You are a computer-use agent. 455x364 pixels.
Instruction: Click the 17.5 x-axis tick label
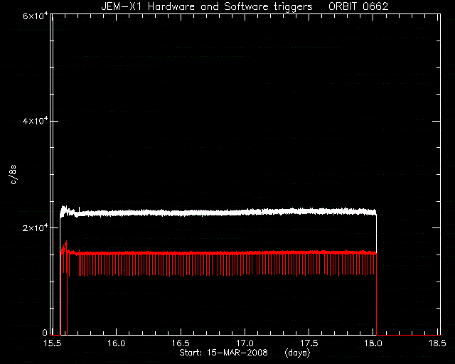[309, 343]
